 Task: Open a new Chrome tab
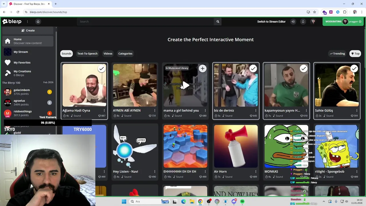(x=55, y=4)
